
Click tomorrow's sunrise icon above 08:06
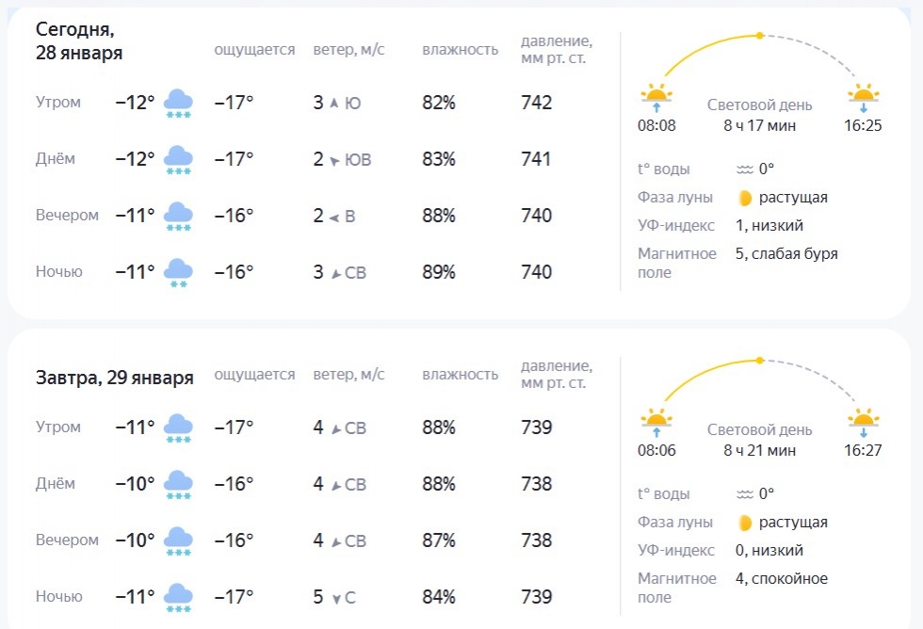(x=656, y=422)
